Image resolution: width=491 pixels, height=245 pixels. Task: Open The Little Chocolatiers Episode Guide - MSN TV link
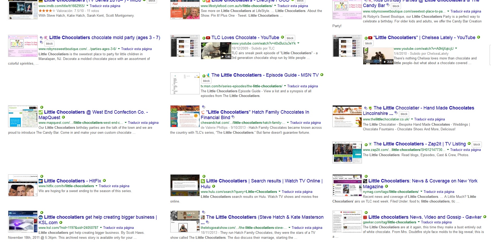(265, 75)
